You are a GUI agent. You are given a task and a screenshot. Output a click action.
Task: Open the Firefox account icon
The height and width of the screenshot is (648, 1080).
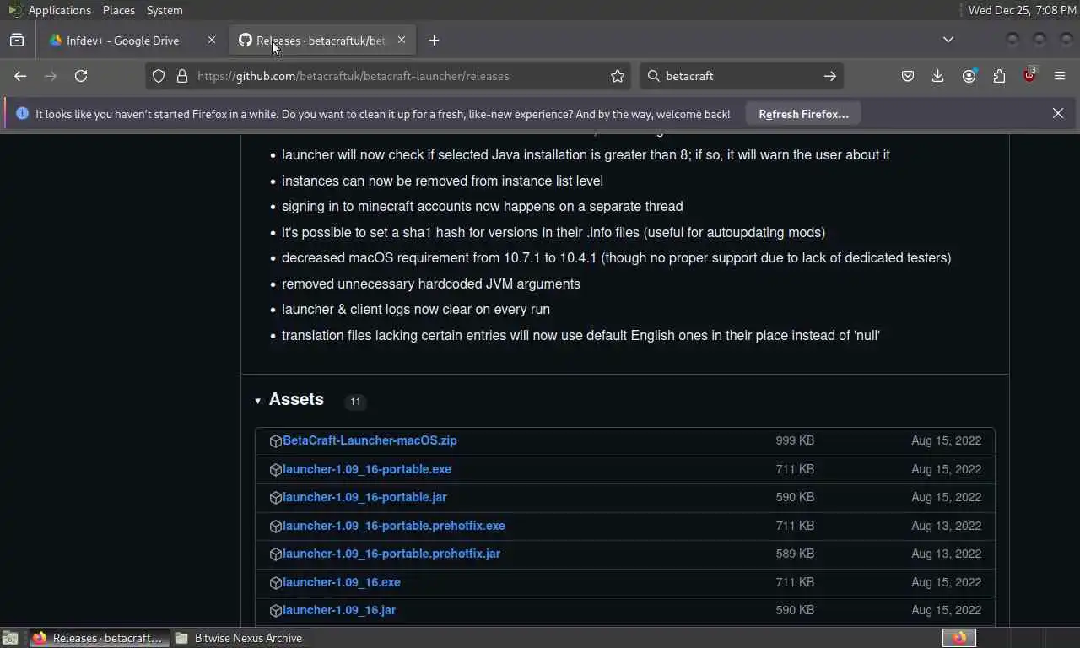click(969, 76)
